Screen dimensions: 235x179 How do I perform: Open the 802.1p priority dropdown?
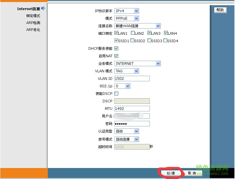(128, 86)
